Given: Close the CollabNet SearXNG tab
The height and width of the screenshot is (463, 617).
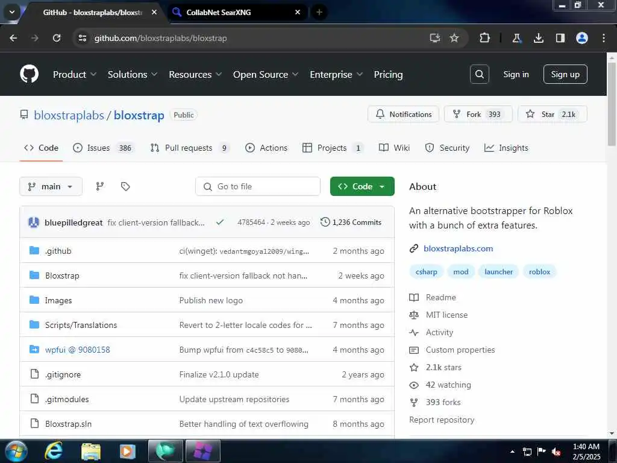Looking at the screenshot, I should 298,12.
